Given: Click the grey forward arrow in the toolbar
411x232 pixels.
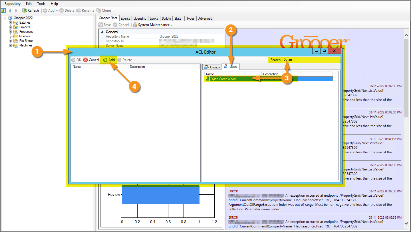Looking at the screenshot, I should 16,11.
